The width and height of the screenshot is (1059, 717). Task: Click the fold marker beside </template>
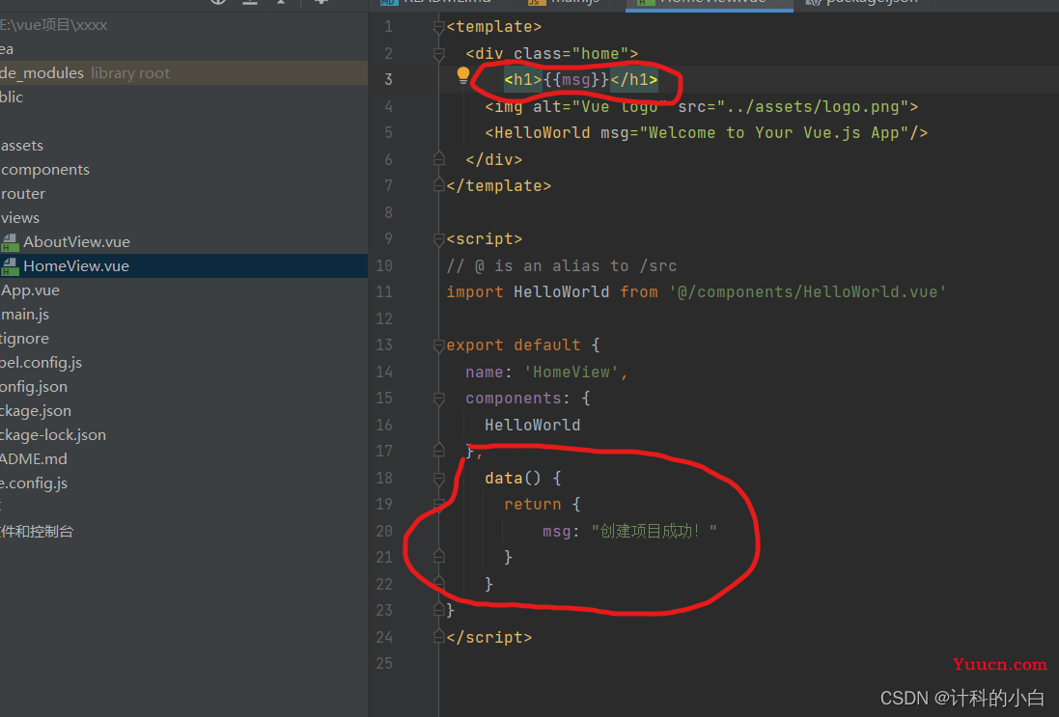439,185
